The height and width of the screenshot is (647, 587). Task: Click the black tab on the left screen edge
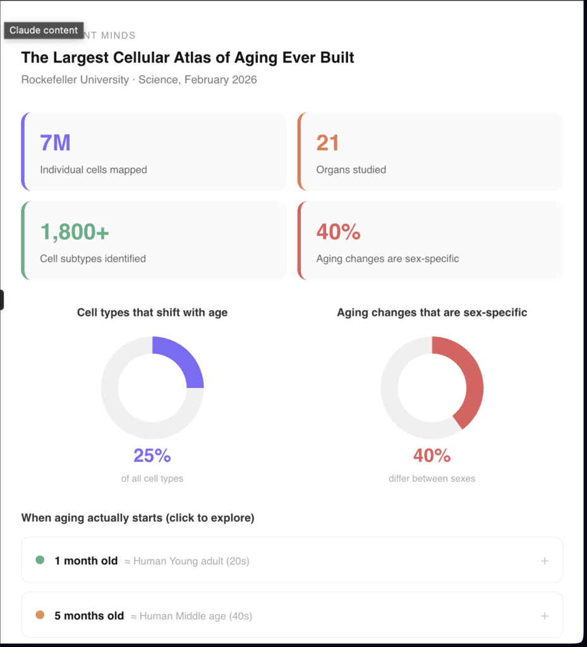click(x=3, y=299)
